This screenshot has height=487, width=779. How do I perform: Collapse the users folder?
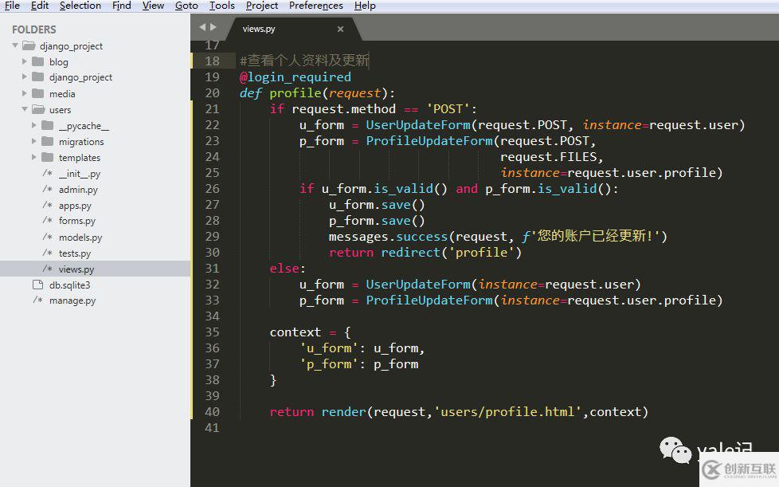coord(25,109)
